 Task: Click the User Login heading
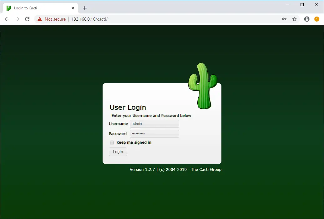pyautogui.click(x=128, y=107)
